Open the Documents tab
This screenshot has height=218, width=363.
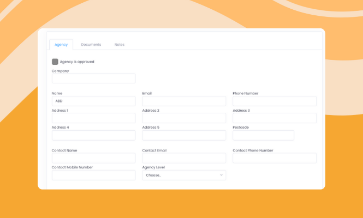(x=91, y=45)
